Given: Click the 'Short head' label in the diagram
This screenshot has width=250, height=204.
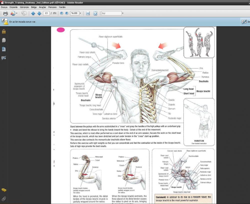Looking at the screenshot, I should click(x=189, y=93).
